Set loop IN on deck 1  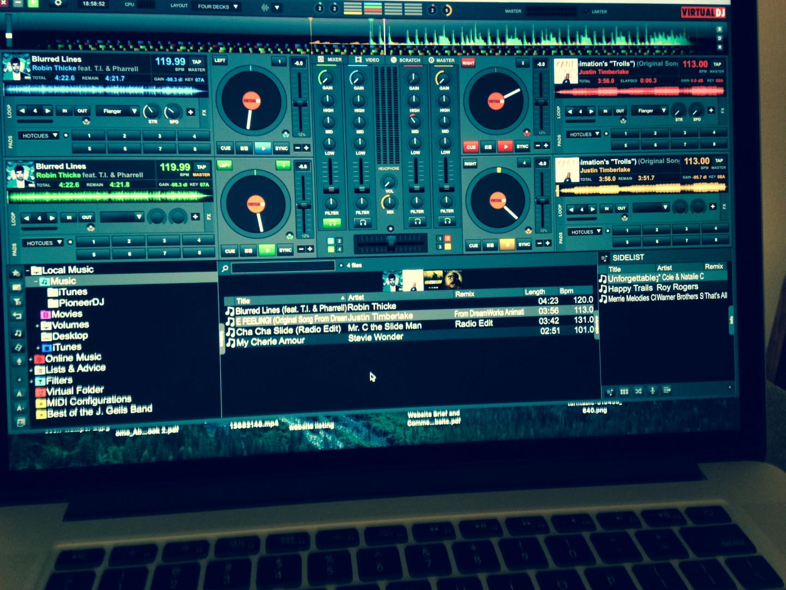point(65,111)
